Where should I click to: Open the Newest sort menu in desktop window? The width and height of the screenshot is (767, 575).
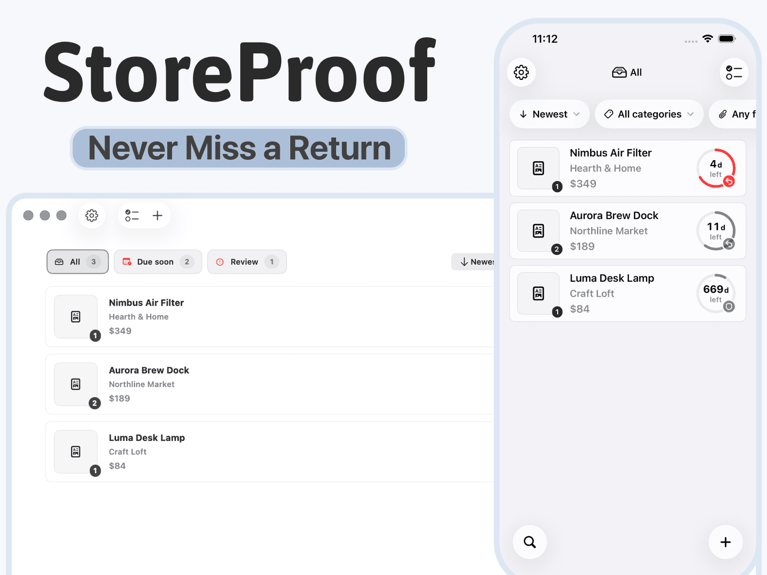tap(475, 262)
